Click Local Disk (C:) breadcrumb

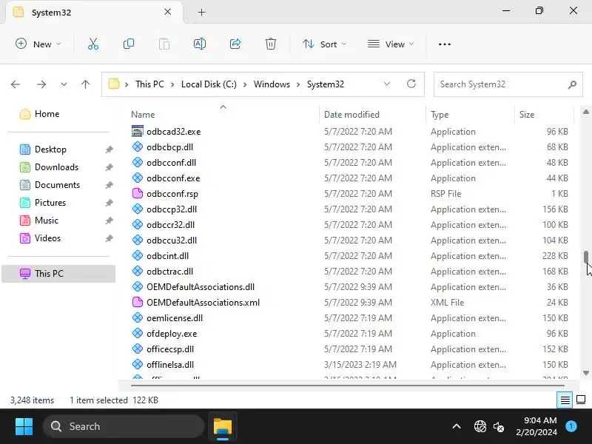(209, 84)
